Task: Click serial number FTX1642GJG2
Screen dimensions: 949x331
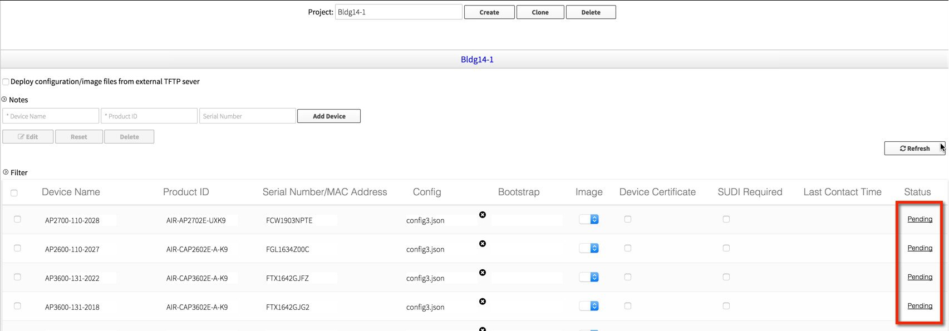Action: point(288,308)
